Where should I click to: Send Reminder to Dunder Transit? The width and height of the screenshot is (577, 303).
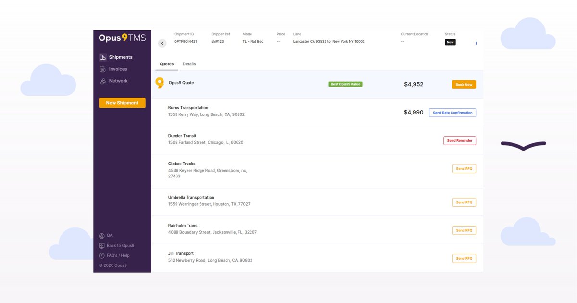[460, 141]
